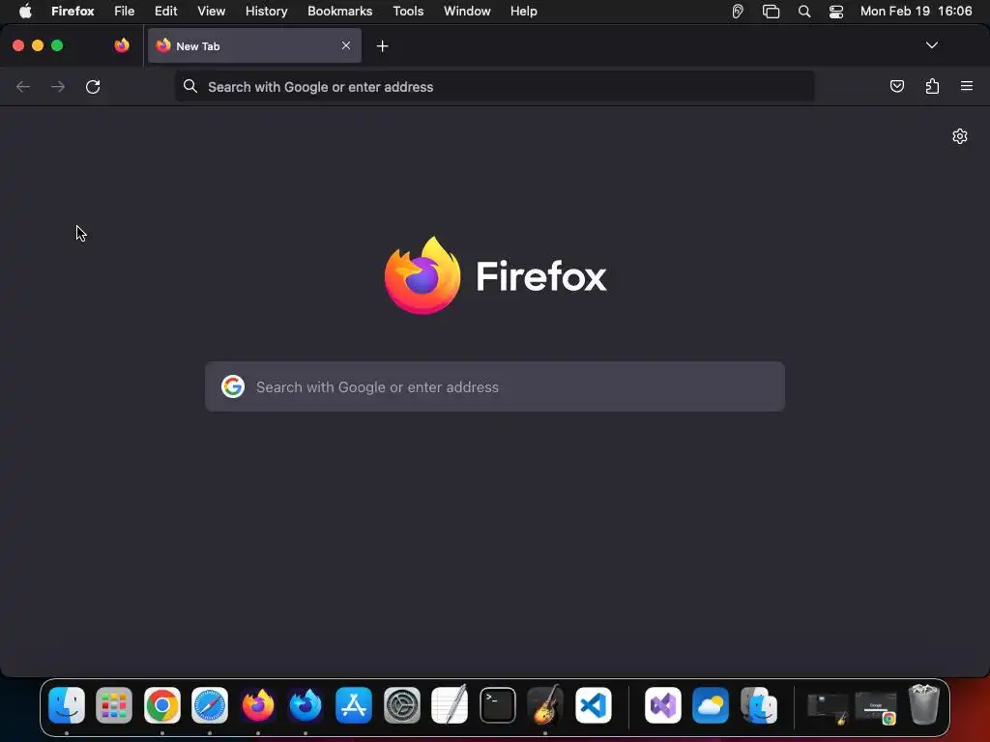
Task: Expand the list all tabs chevron
Action: click(931, 45)
